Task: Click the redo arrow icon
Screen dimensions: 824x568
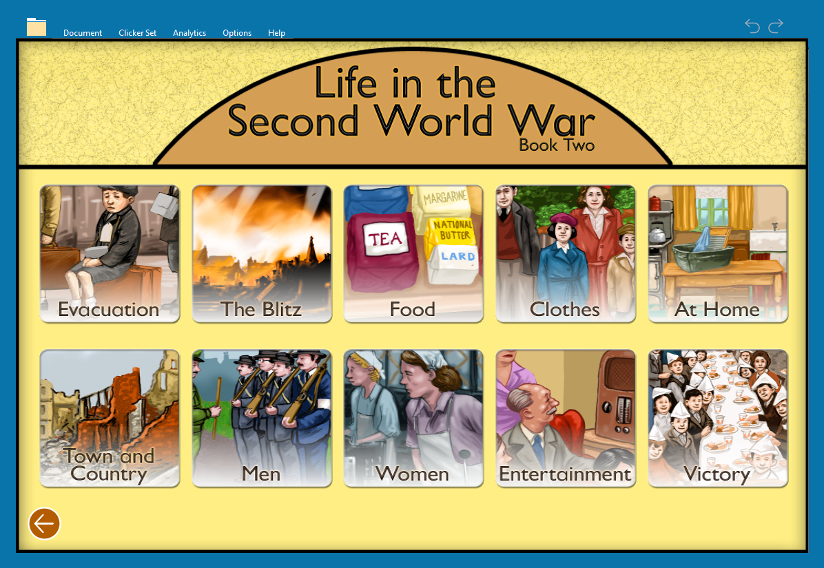Action: [x=776, y=26]
